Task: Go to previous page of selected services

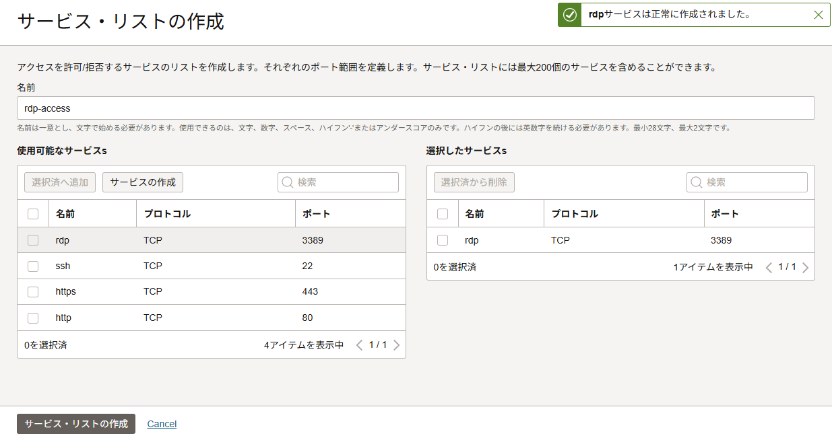Action: coord(769,267)
